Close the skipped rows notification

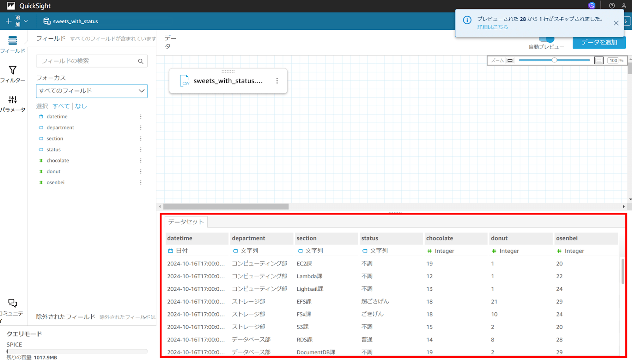pos(616,23)
